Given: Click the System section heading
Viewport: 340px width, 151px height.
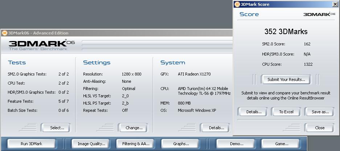Looking at the screenshot, I should click(173, 63).
